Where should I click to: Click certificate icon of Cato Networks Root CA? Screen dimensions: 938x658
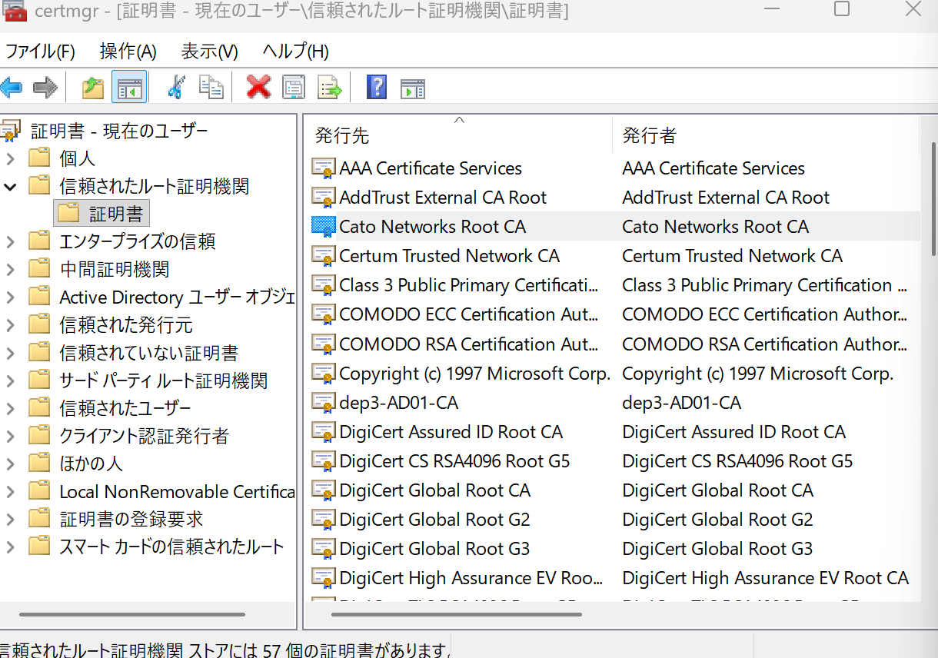pyautogui.click(x=324, y=227)
